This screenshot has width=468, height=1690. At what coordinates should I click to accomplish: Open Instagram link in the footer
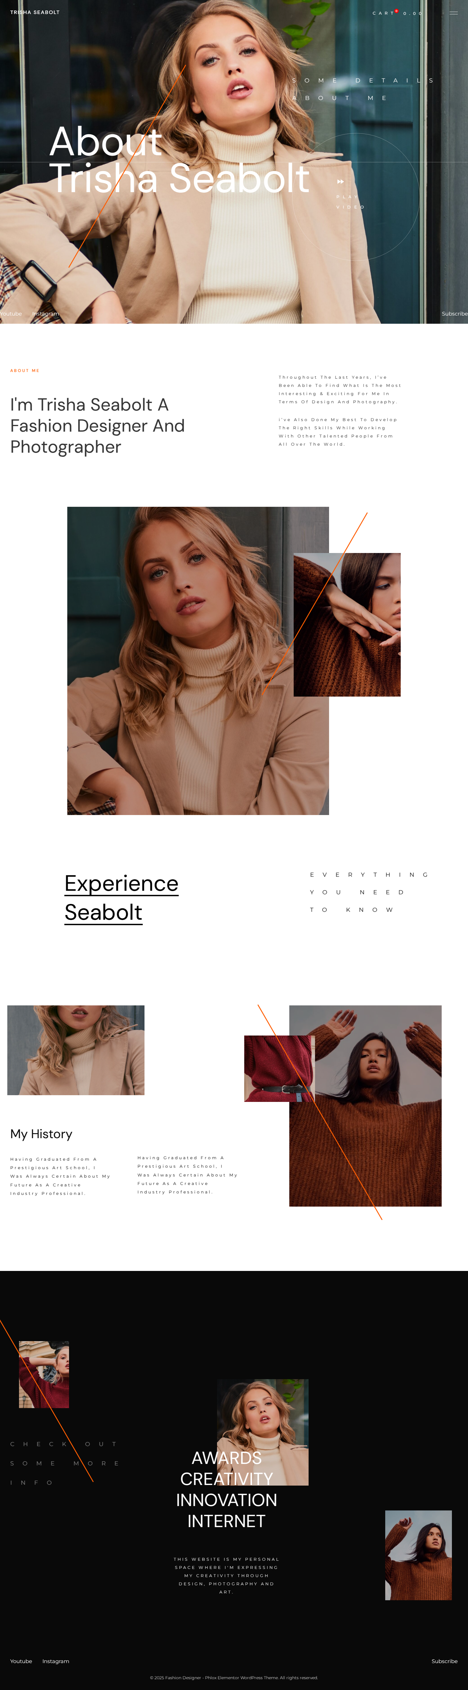pyautogui.click(x=56, y=1661)
